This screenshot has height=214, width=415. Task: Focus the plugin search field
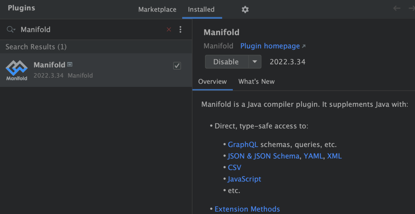click(88, 29)
